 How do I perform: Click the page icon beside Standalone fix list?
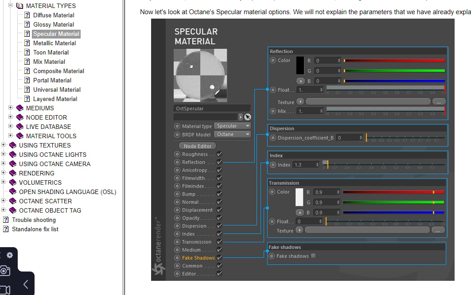coord(6,229)
